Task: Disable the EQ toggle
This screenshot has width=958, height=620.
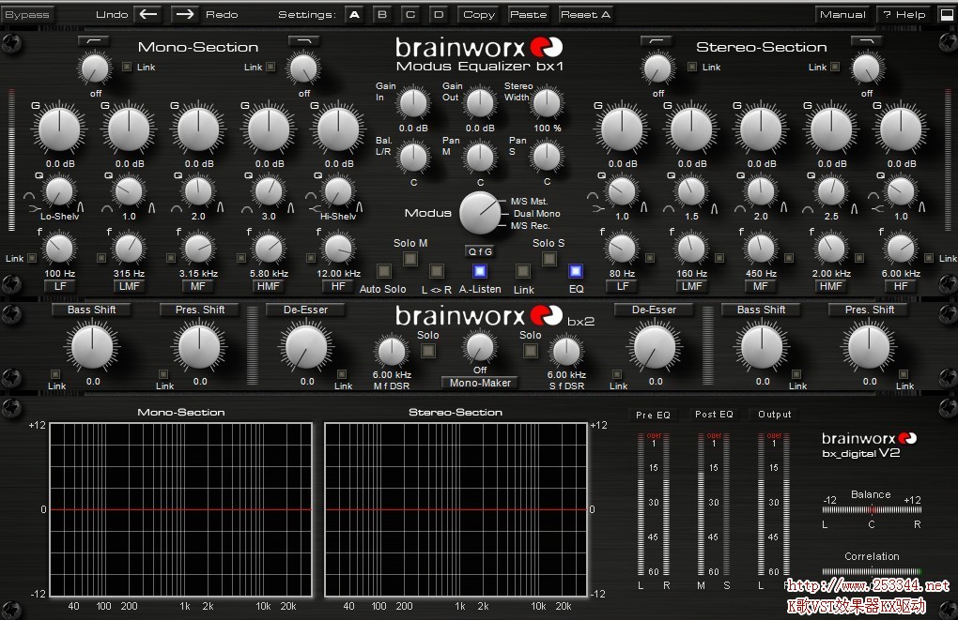Action: [x=576, y=272]
